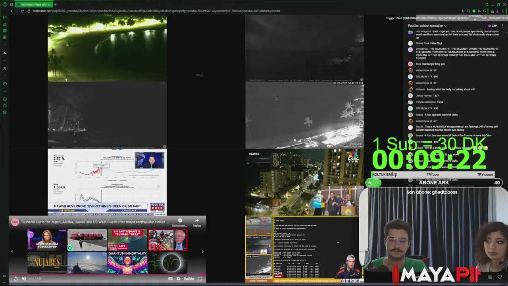
Task: Open the X (Twitter) sidebar icon
Action: point(5,68)
